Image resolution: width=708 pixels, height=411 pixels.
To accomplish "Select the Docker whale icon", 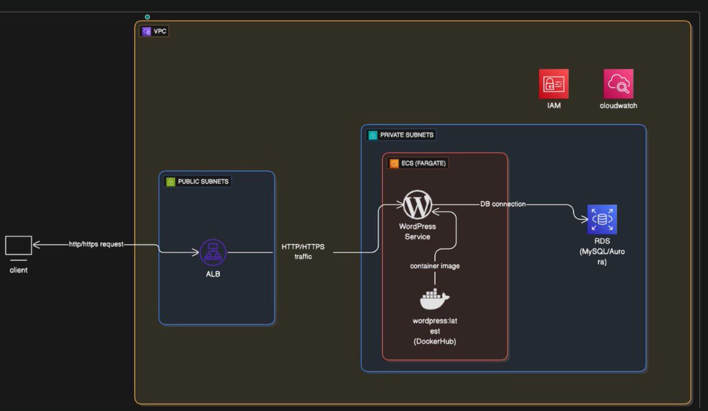I will click(x=434, y=300).
